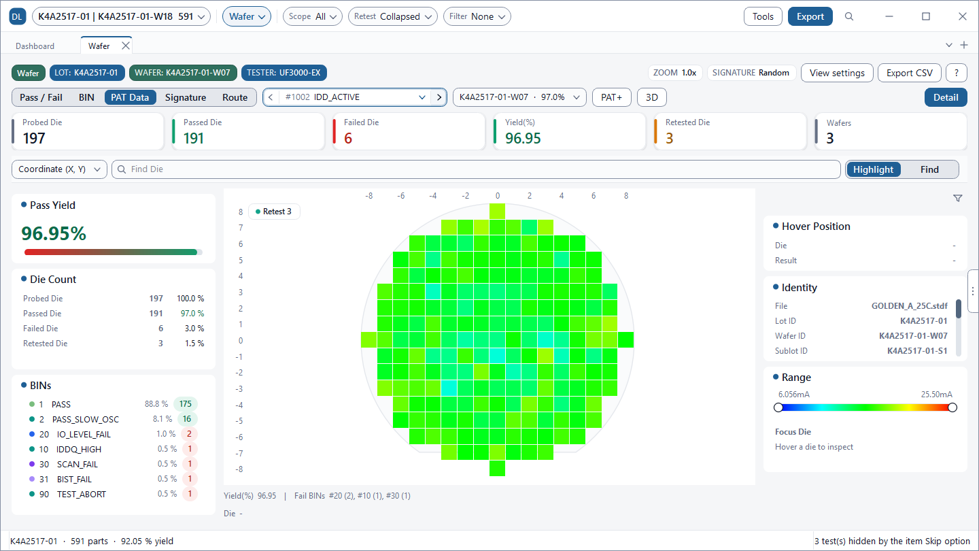Image resolution: width=979 pixels, height=551 pixels.
Task: Open the lot selector K4A2517-01 dropdown
Action: point(121,16)
